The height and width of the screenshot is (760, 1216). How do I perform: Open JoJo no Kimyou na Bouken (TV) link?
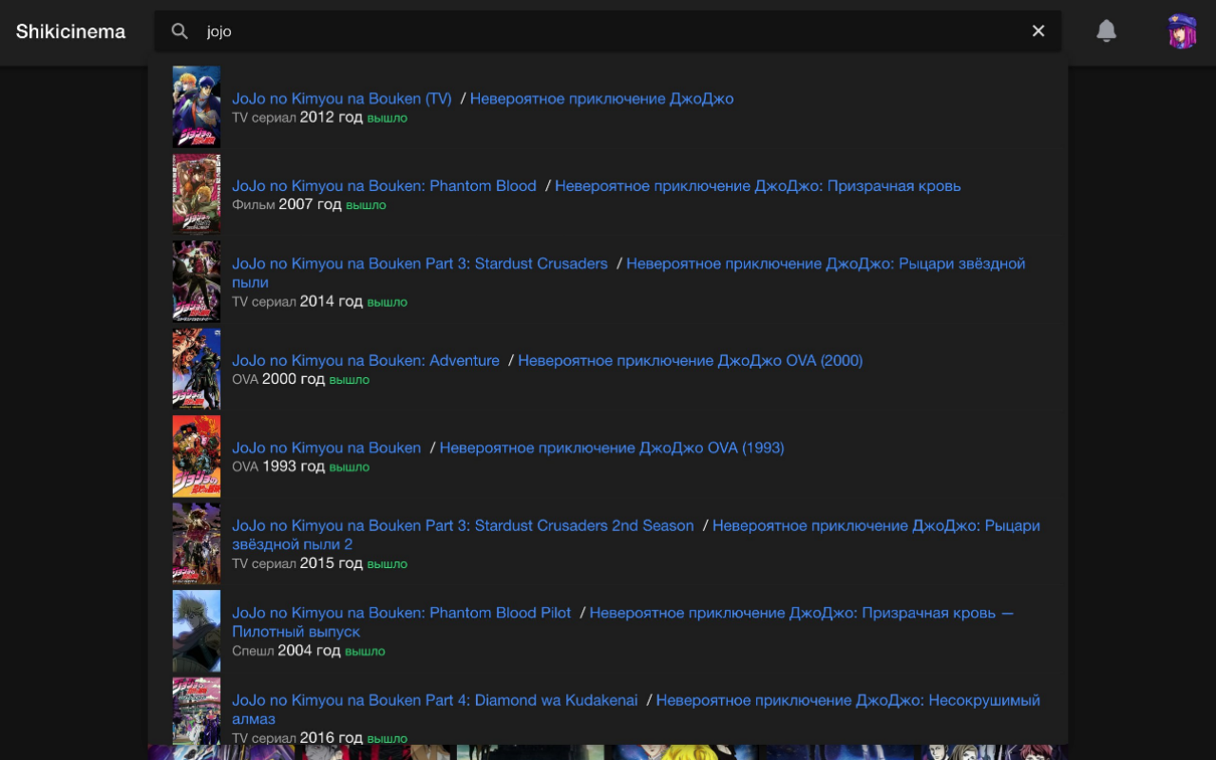click(x=342, y=99)
